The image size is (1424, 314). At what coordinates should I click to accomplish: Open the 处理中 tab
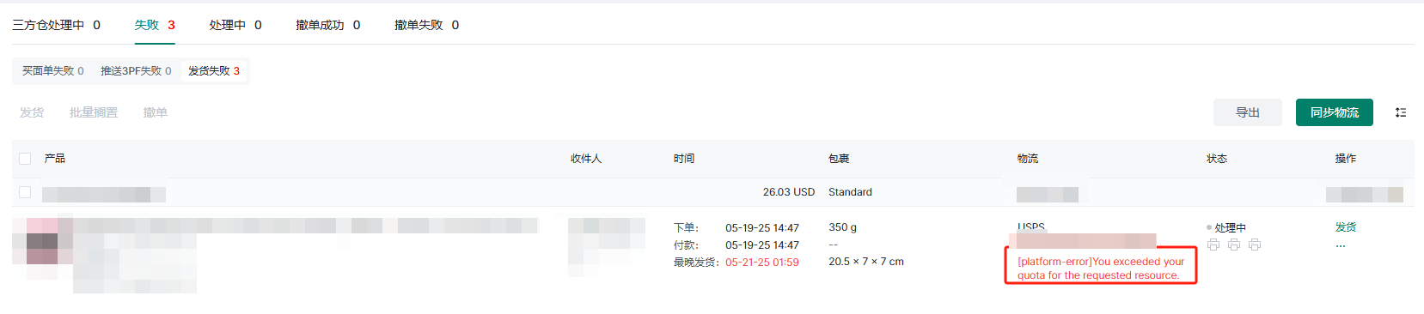point(235,25)
